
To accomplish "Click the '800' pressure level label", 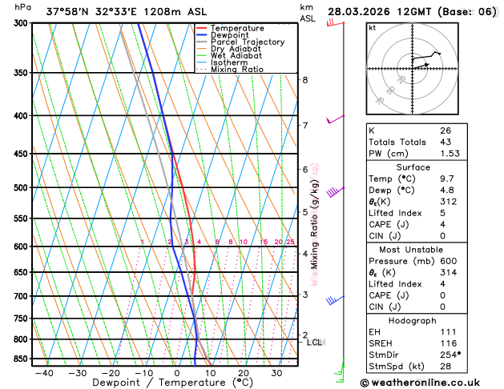I will pyautogui.click(x=21, y=339).
